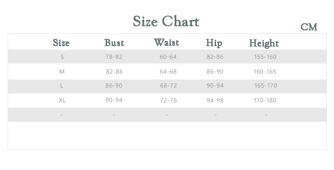Click waist value 64-68
Image resolution: width=334 pixels, height=170 pixels.
coord(168,71)
